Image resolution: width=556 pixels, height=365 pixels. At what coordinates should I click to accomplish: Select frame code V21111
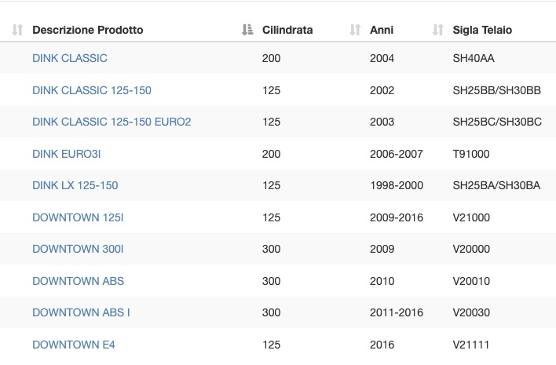pos(471,345)
